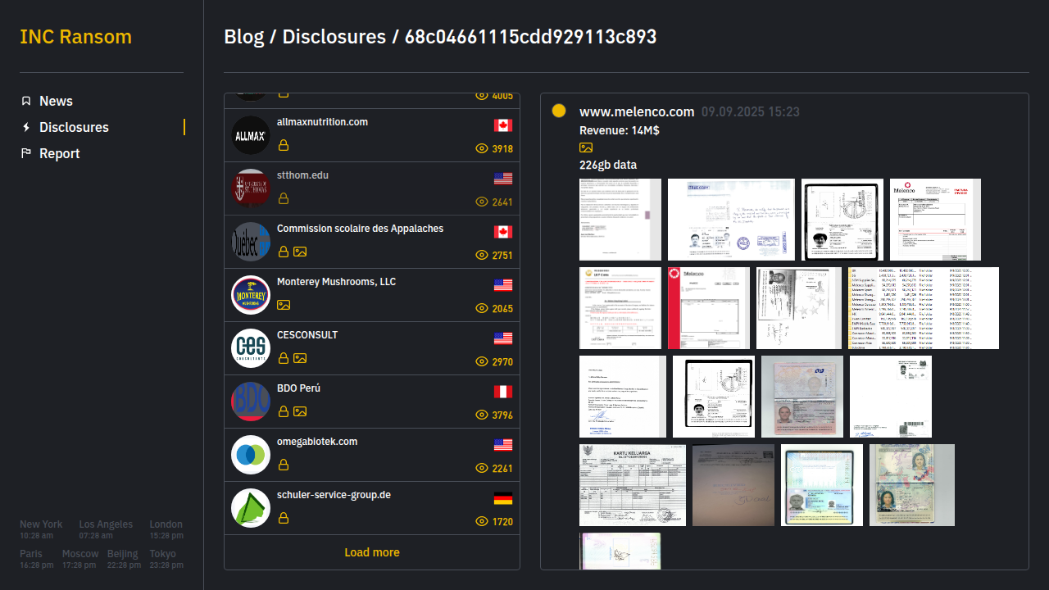Click the eye views icon showing 3918
This screenshot has height=590, width=1049.
(482, 148)
